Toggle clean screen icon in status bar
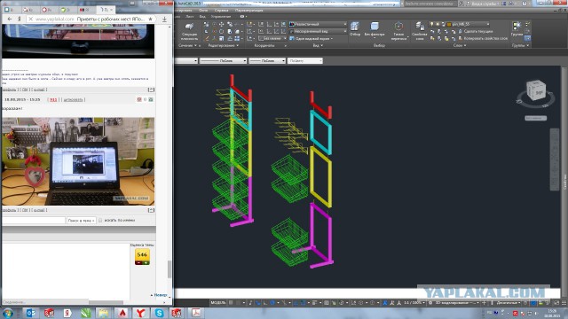The height and width of the screenshot is (319, 568). [x=556, y=303]
